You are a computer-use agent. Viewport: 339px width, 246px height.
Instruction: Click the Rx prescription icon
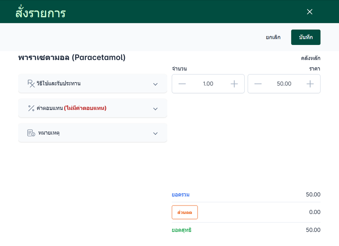[31, 83]
